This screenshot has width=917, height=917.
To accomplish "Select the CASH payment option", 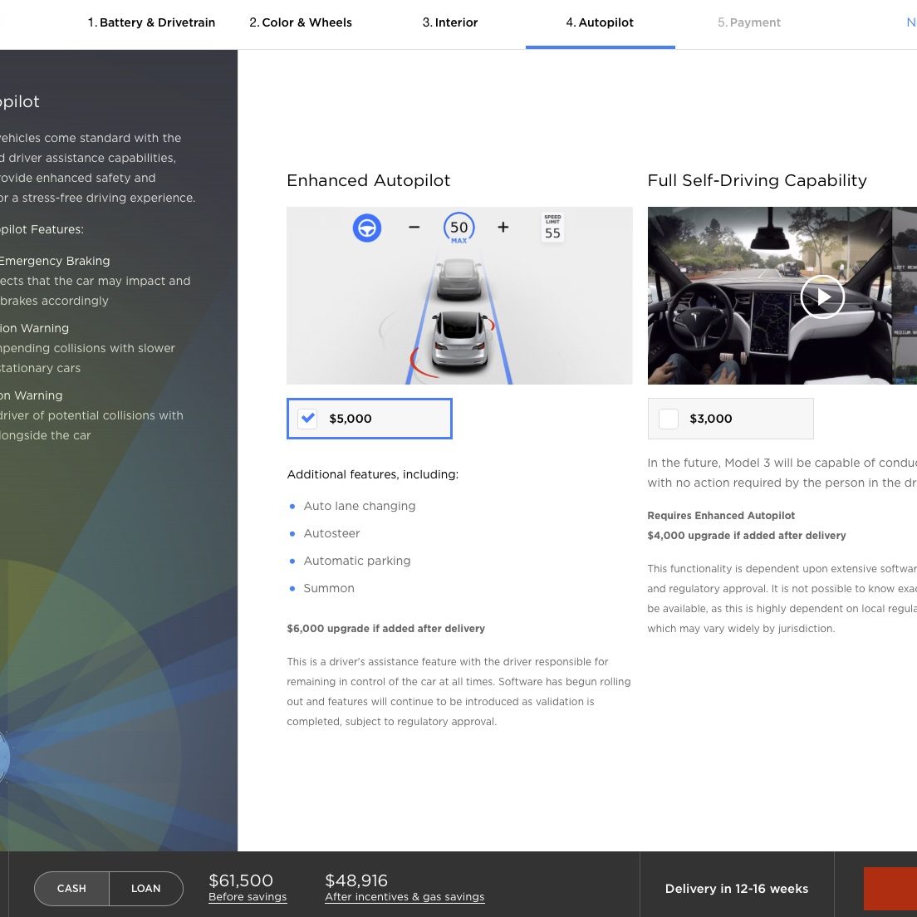I will pyautogui.click(x=71, y=889).
